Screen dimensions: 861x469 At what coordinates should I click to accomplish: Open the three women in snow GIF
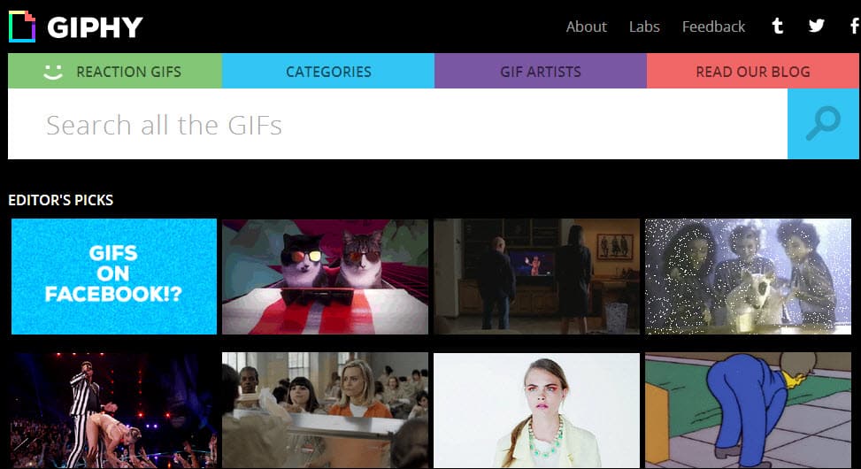click(x=748, y=276)
